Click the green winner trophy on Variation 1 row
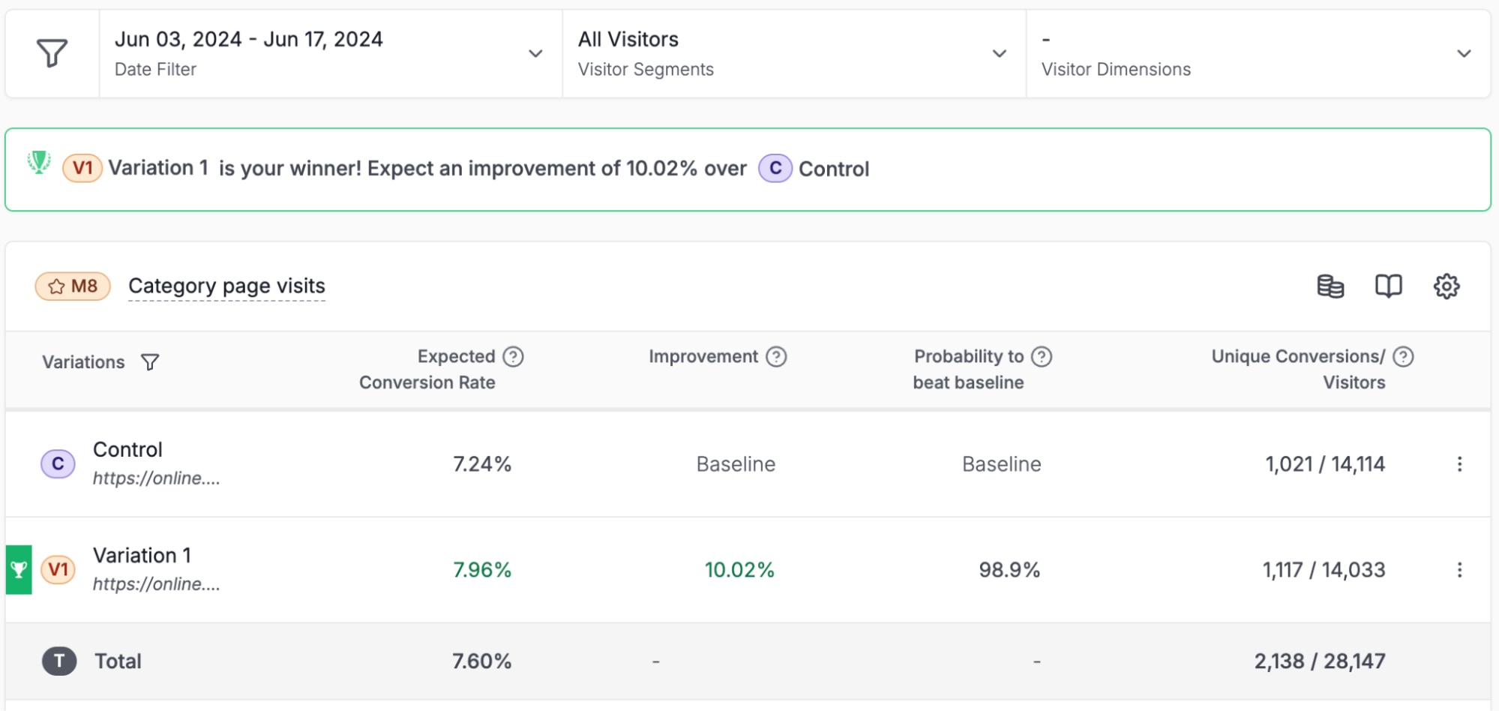The width and height of the screenshot is (1499, 711). coord(19,570)
